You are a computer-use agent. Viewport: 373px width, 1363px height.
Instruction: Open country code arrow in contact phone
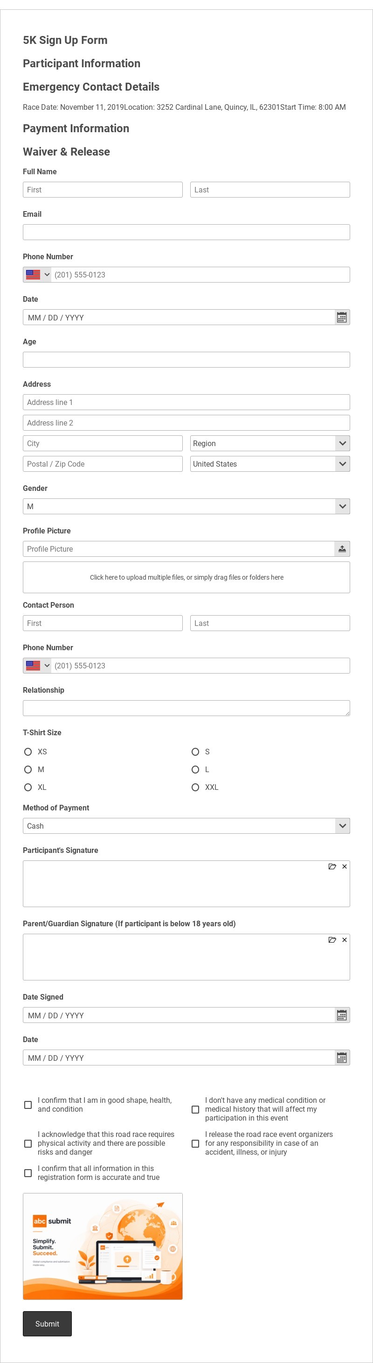[x=47, y=666]
